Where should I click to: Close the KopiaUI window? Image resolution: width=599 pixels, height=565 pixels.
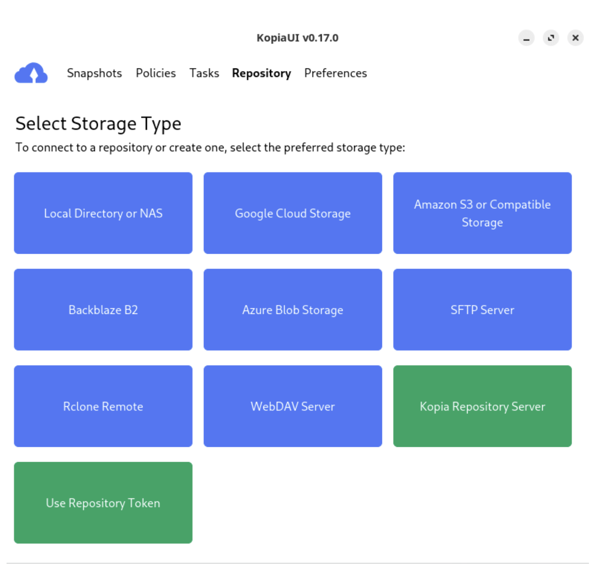point(575,38)
